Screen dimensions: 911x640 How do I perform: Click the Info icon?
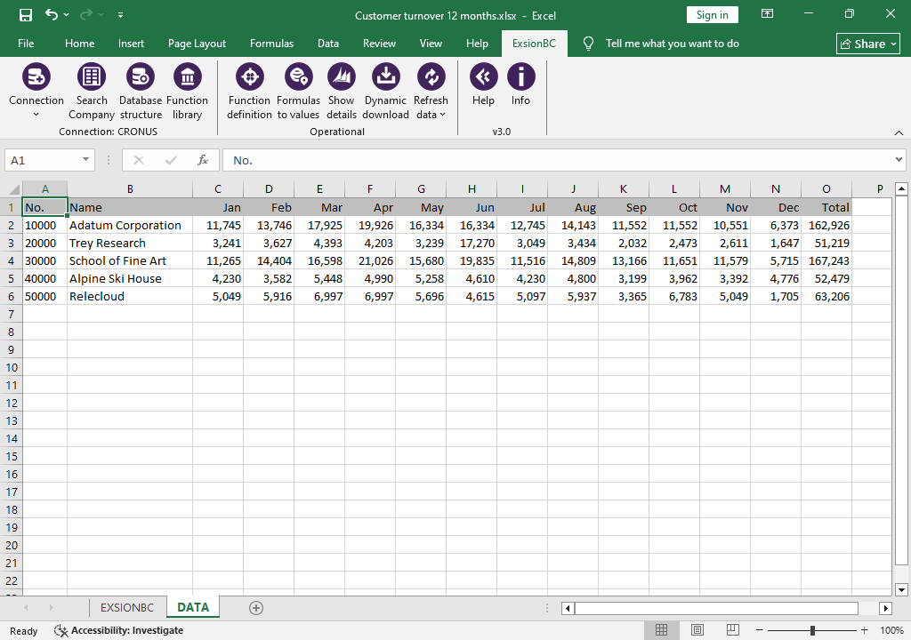coord(521,76)
